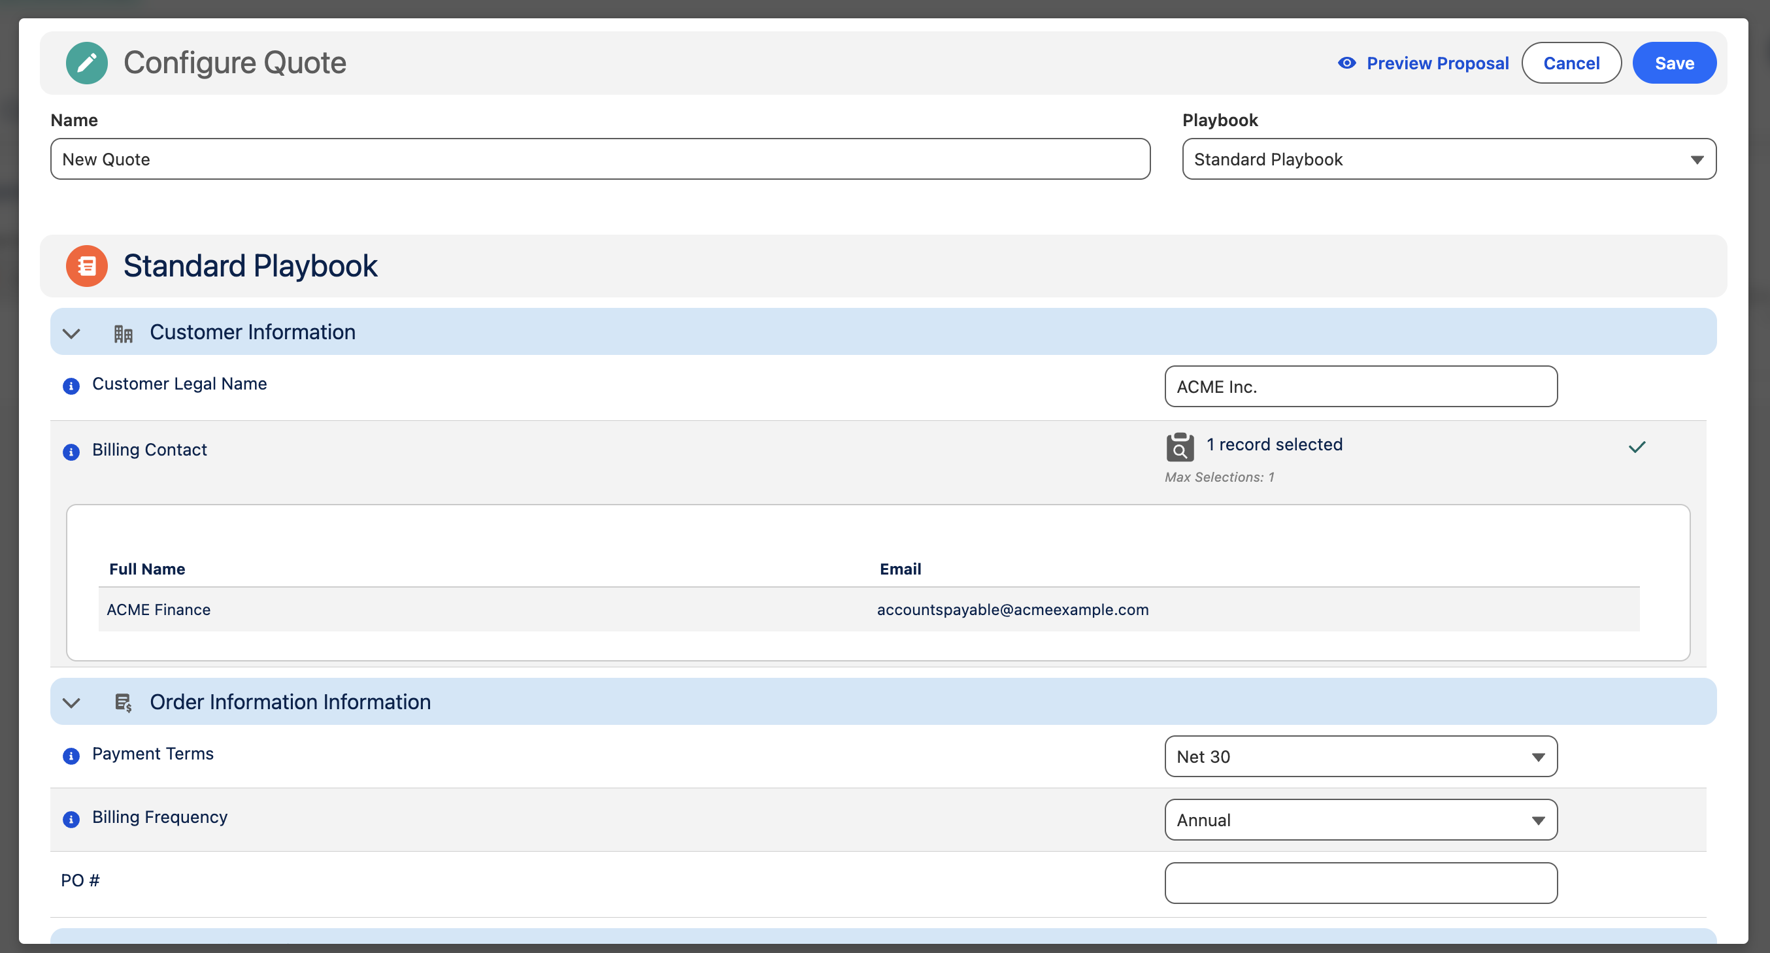Click the Configure Quote pencil icon
Image resolution: width=1770 pixels, height=953 pixels.
[86, 63]
